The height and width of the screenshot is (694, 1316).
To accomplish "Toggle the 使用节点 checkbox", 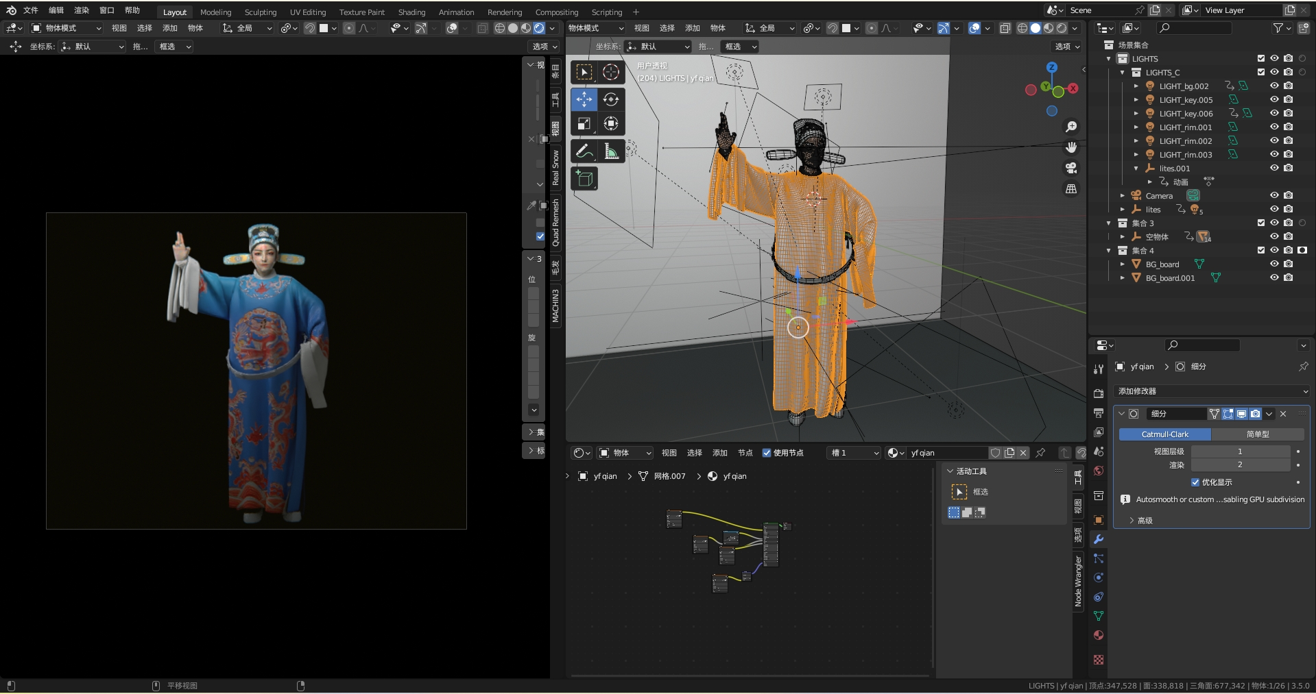I will (767, 453).
